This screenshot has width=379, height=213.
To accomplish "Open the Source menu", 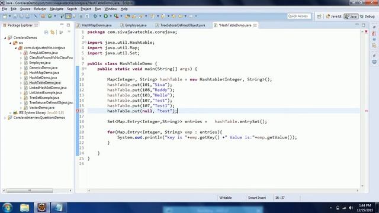I will click(x=25, y=9).
